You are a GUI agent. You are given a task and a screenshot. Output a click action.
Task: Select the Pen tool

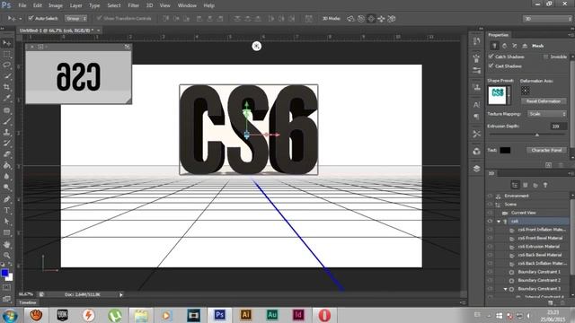pyautogui.click(x=6, y=199)
